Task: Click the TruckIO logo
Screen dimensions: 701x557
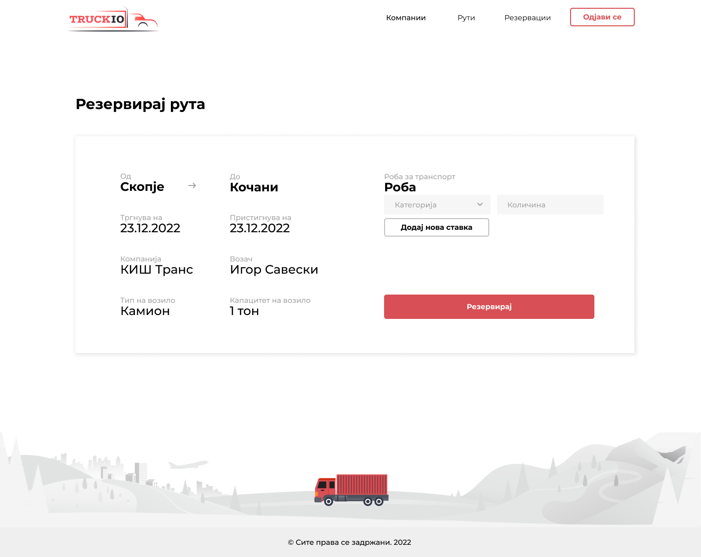Action: click(x=113, y=19)
